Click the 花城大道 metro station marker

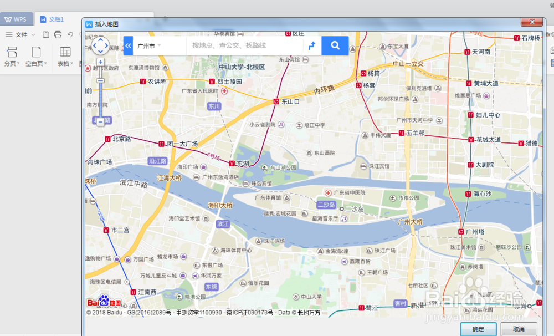tap(471, 140)
